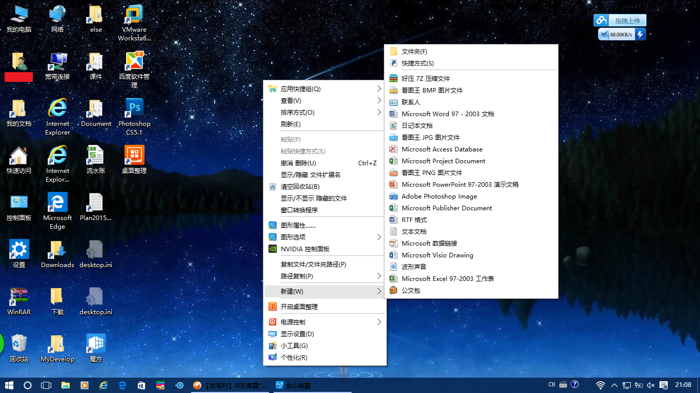This screenshot has width=700, height=393.
Task: Create Microsoft Word 97 - 2003 文档
Action: [x=471, y=114]
